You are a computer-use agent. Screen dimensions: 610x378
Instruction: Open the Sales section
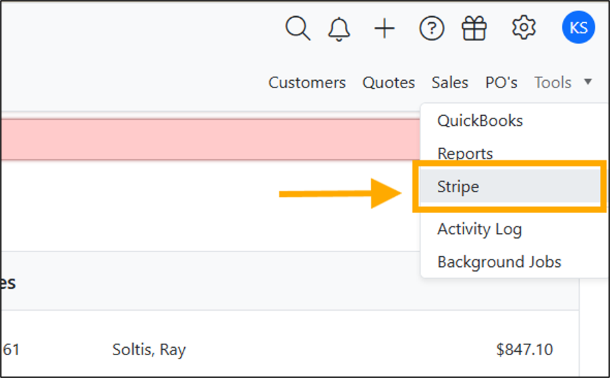[x=449, y=82]
